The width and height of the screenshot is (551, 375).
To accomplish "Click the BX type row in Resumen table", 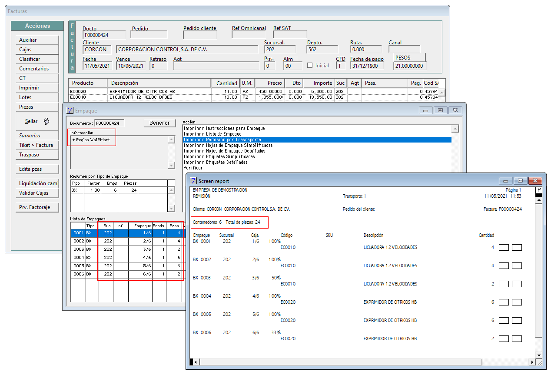I will [x=119, y=190].
